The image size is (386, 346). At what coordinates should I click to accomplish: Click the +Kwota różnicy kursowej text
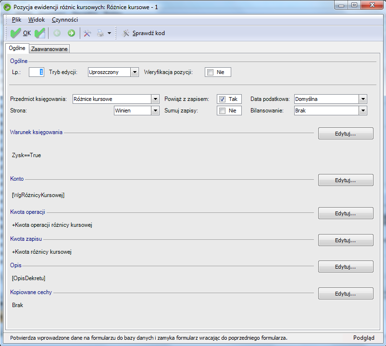tap(42, 252)
